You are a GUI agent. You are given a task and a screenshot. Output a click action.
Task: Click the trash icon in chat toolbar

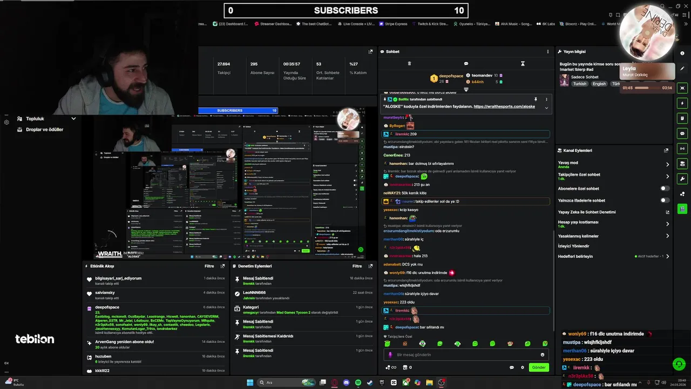pyautogui.click(x=409, y=64)
